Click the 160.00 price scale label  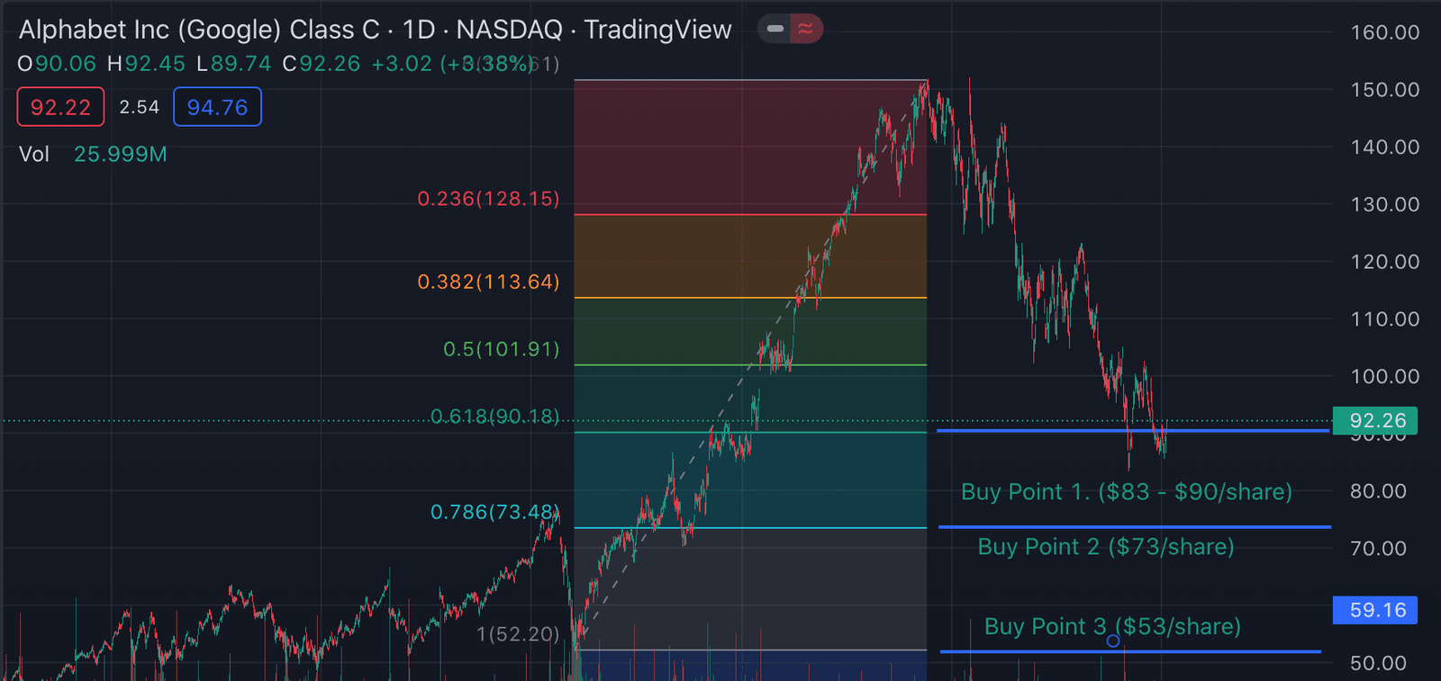pos(1384,32)
